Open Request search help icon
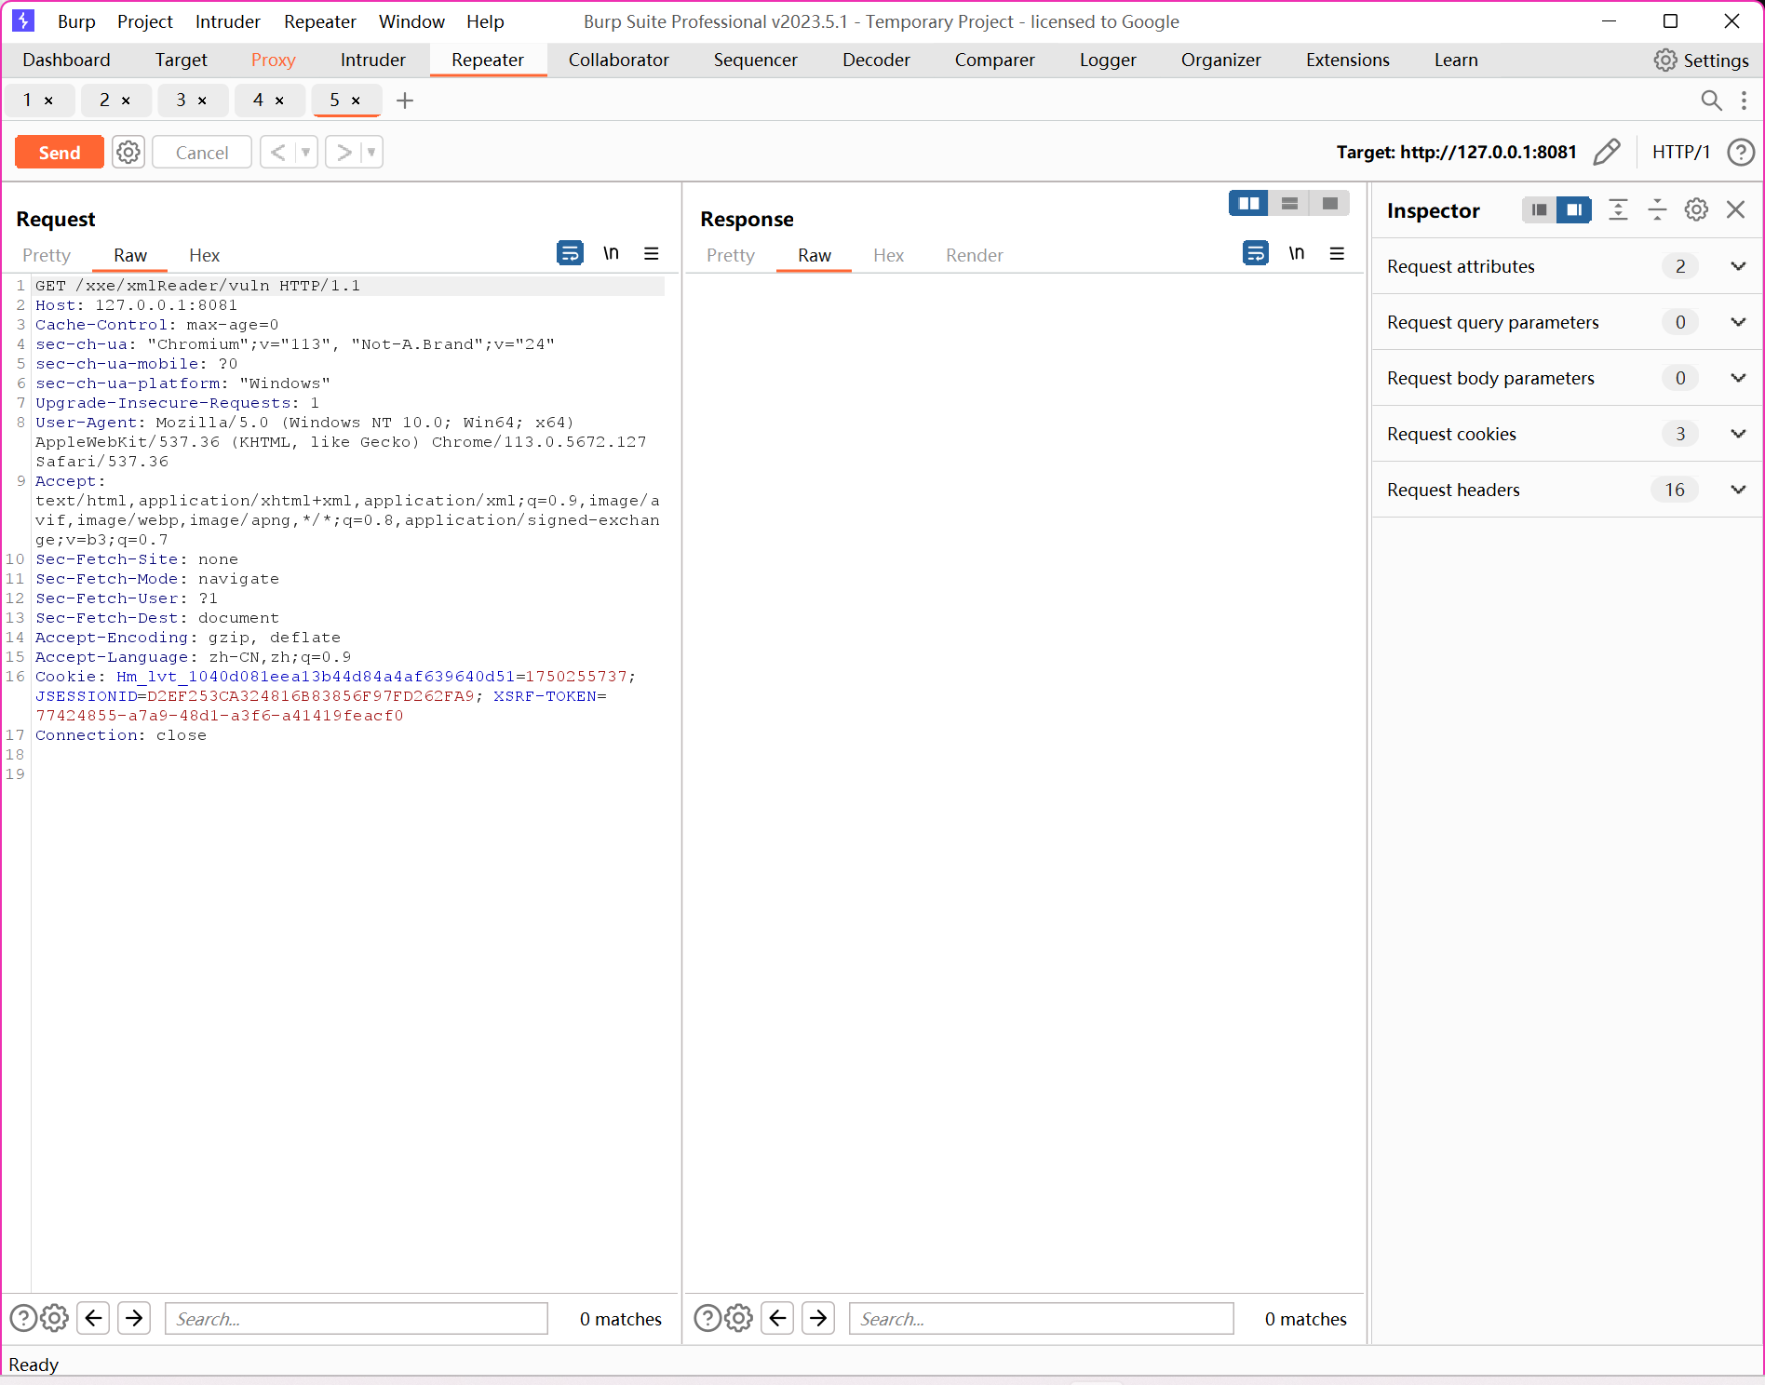1765x1385 pixels. tap(23, 1318)
